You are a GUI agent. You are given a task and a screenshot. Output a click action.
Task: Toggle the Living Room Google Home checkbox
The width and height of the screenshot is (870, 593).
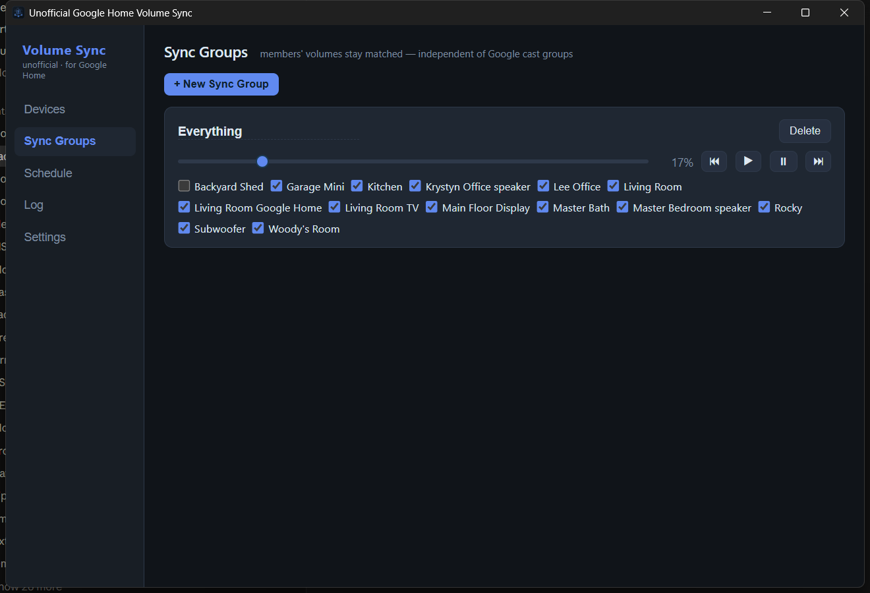coord(184,207)
